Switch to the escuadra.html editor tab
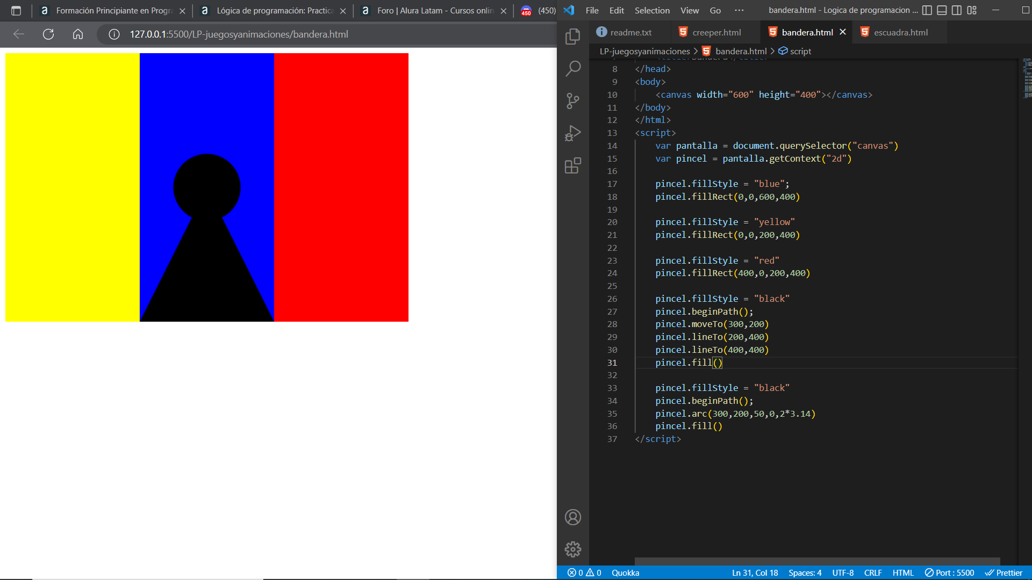 (900, 32)
